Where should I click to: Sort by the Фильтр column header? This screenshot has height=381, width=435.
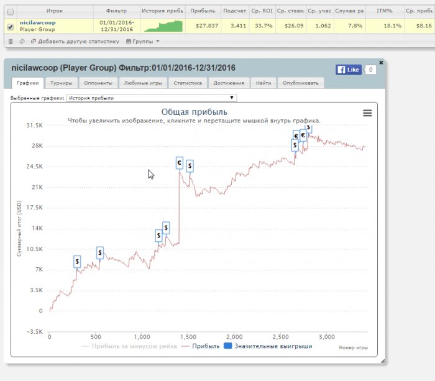(117, 11)
